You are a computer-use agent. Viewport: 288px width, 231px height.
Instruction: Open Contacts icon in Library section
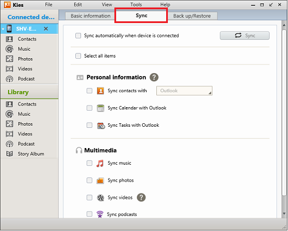click(x=9, y=104)
